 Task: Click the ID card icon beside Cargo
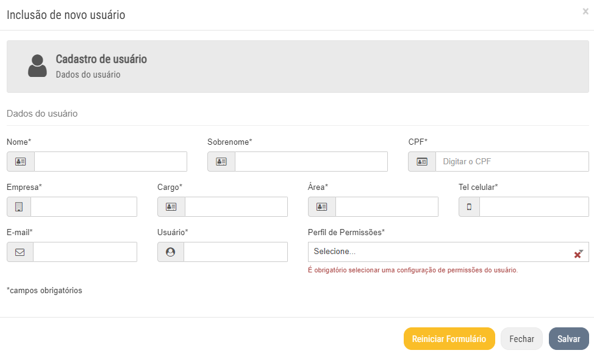coord(171,207)
